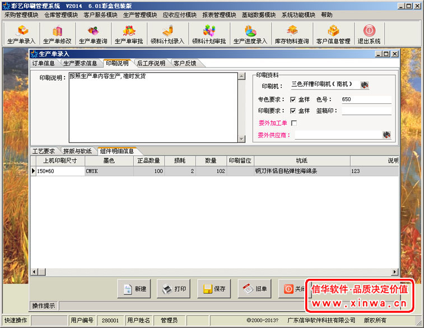This screenshot has width=424, height=328.
Task: Click 打印 button
Action: tap(174, 289)
